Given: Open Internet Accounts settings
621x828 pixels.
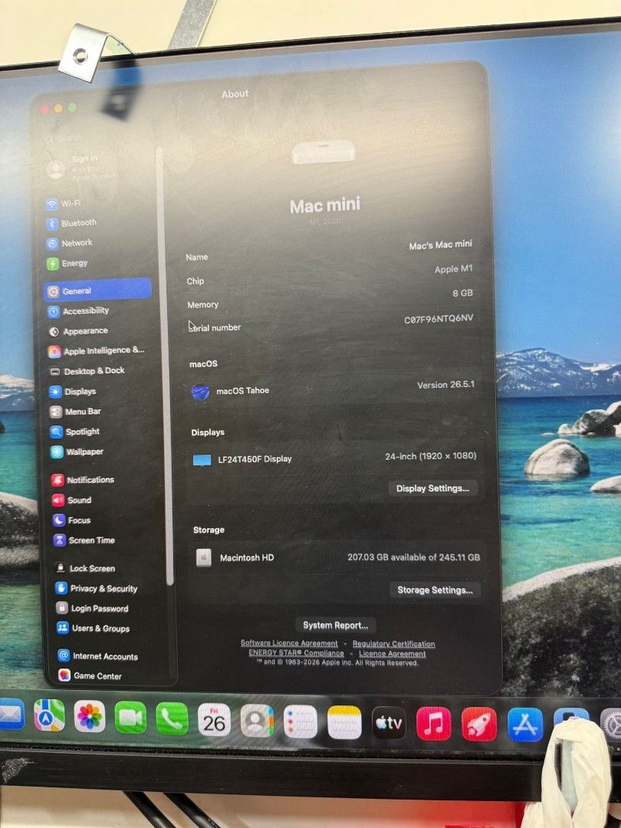Looking at the screenshot, I should 99,655.
